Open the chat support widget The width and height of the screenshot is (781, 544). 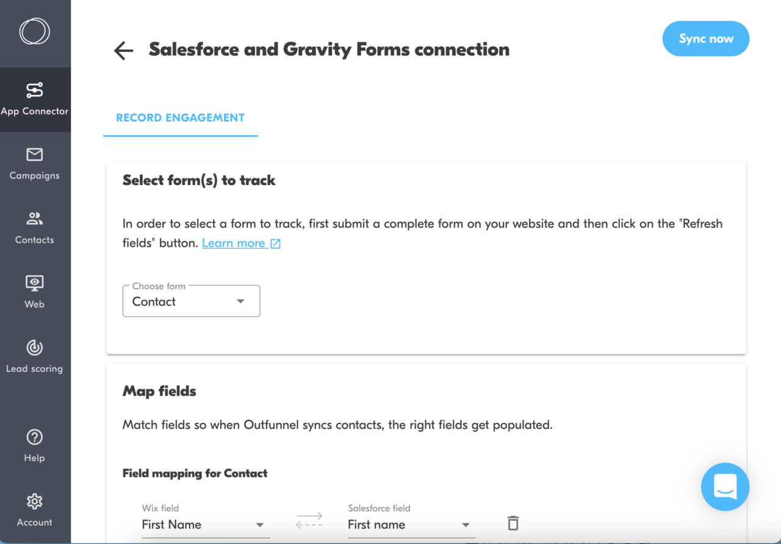(725, 487)
